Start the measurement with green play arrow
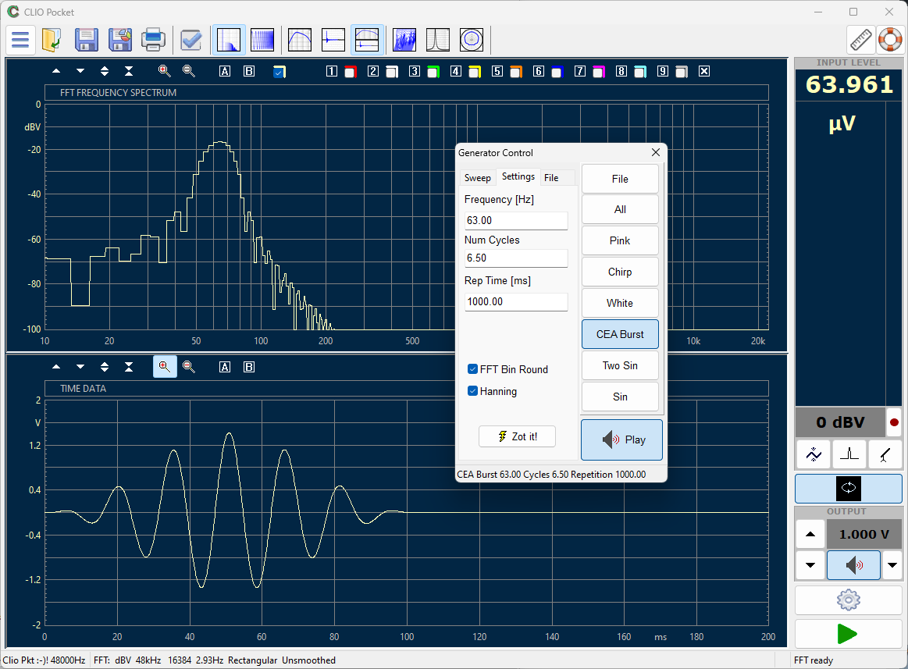908x669 pixels. (849, 634)
